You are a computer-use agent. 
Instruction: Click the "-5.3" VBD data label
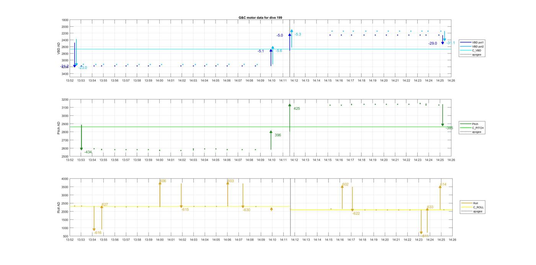pyautogui.click(x=298, y=34)
